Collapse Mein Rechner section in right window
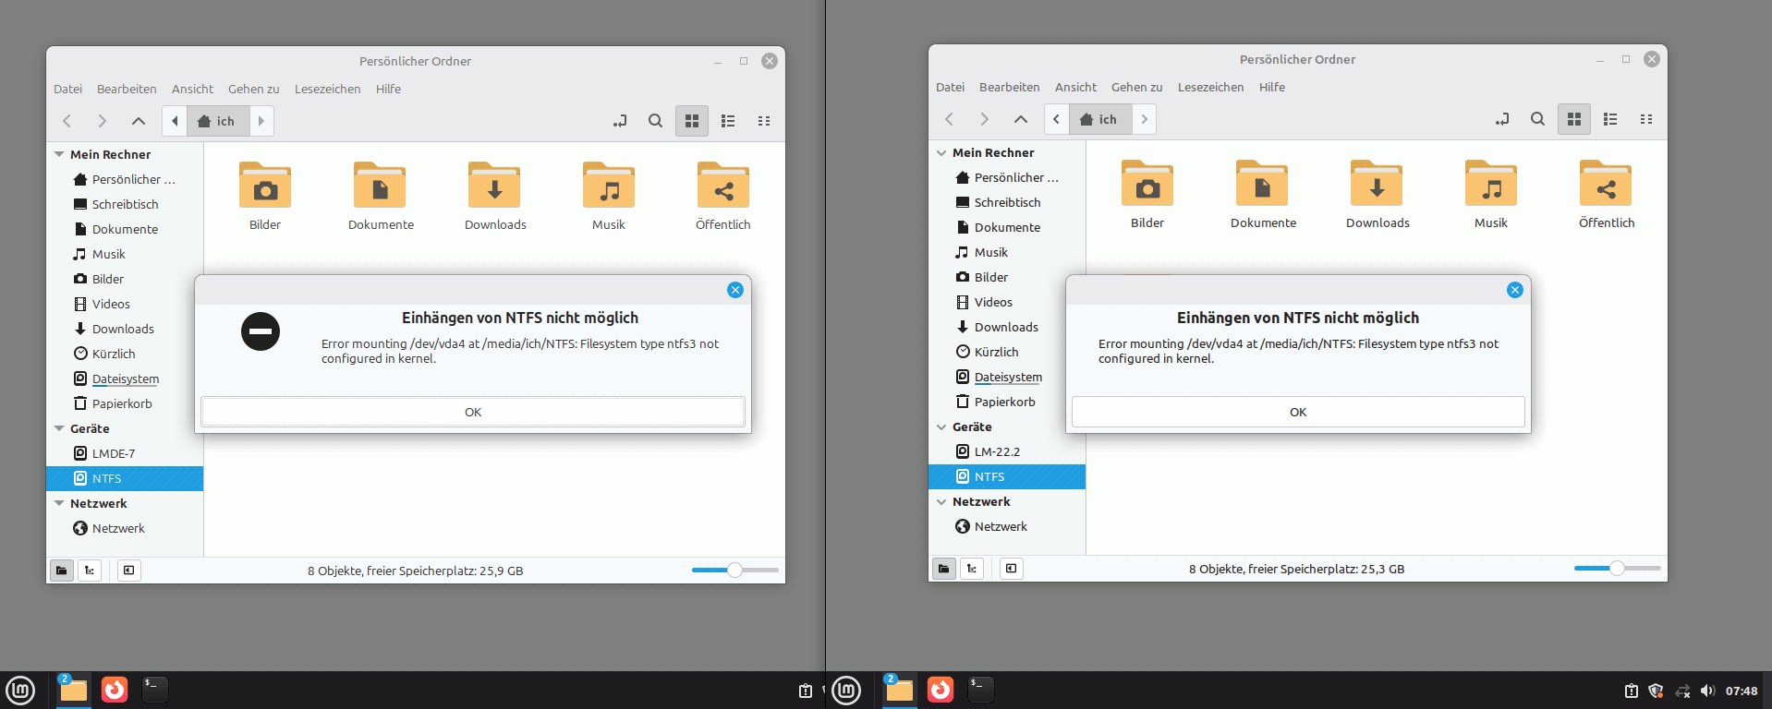Screen dimensions: 1772x709 [941, 152]
